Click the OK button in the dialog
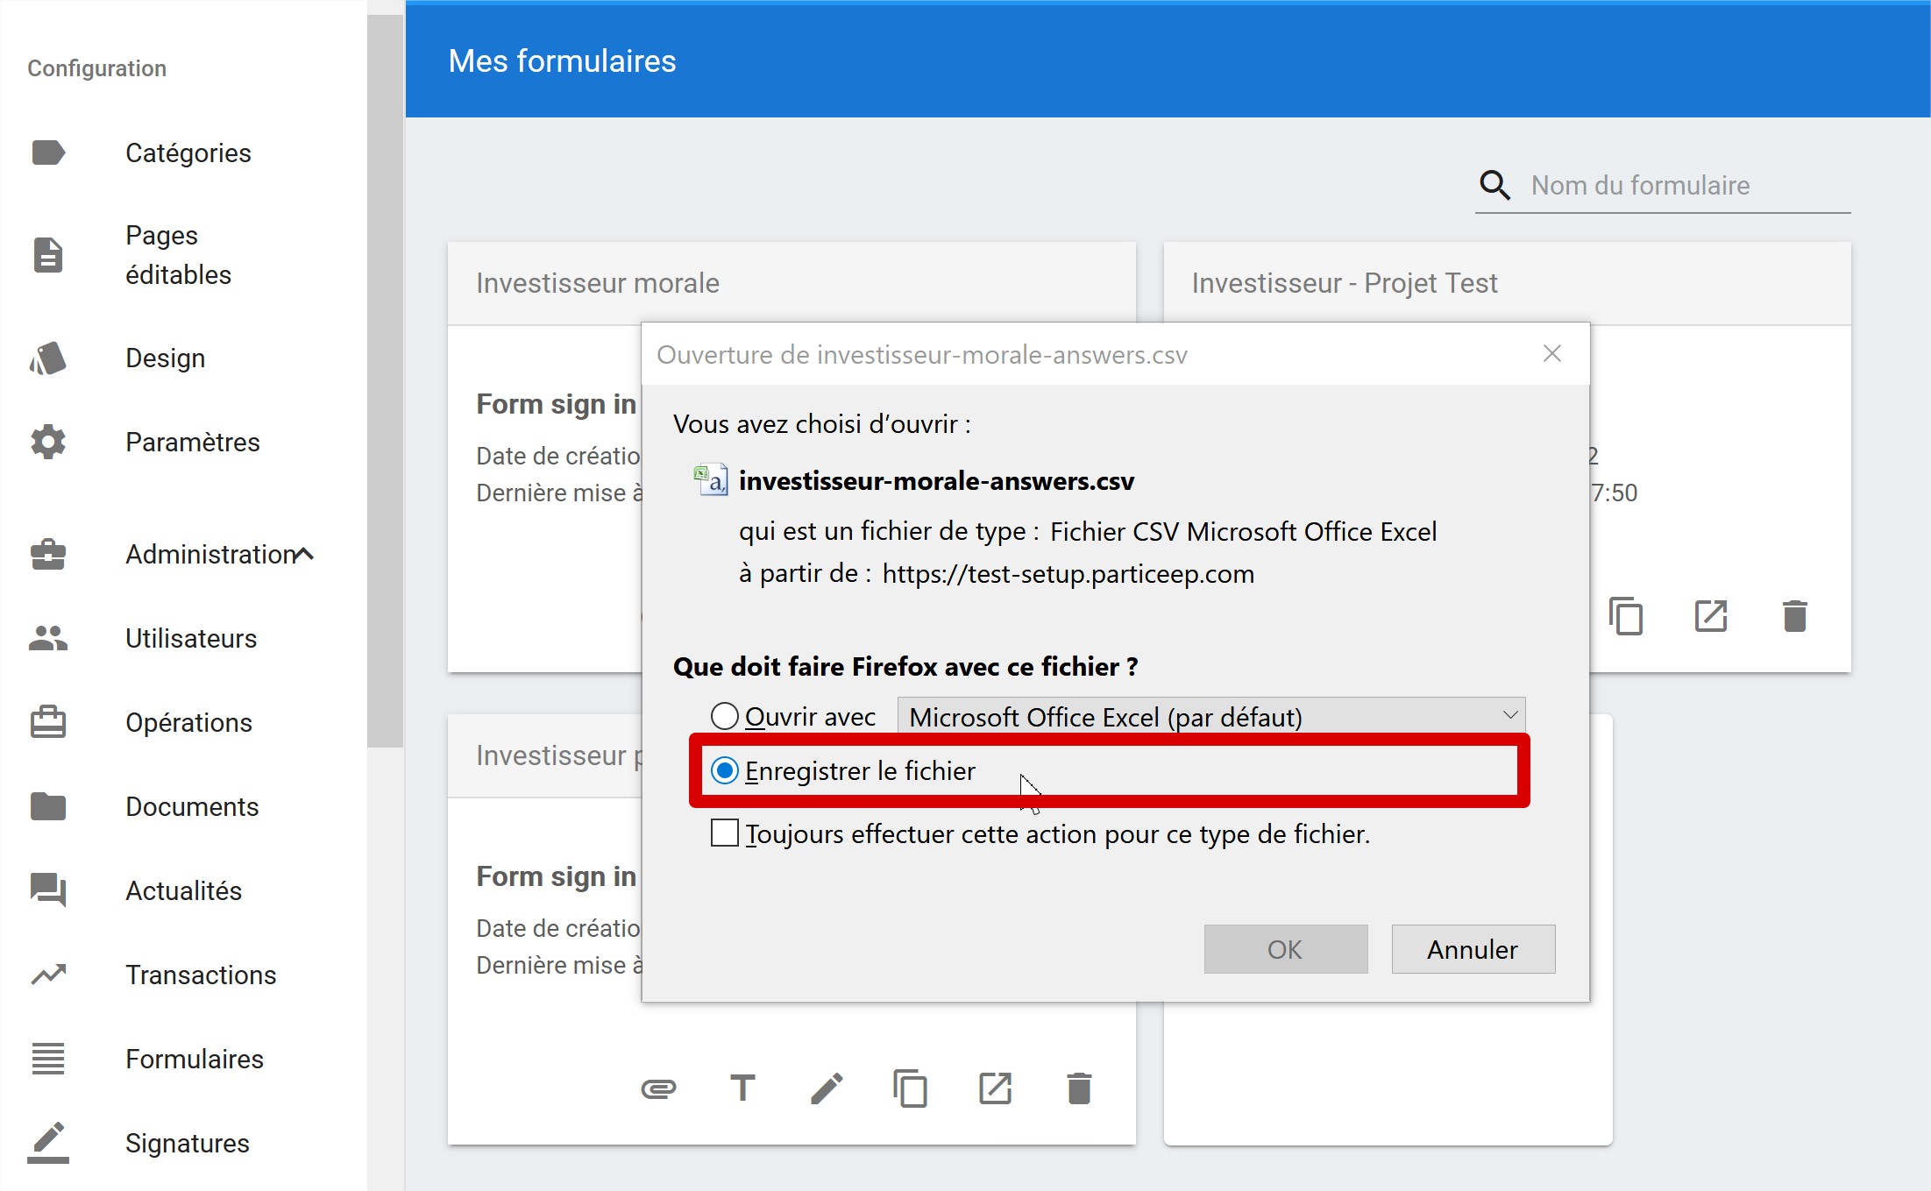 [1285, 949]
